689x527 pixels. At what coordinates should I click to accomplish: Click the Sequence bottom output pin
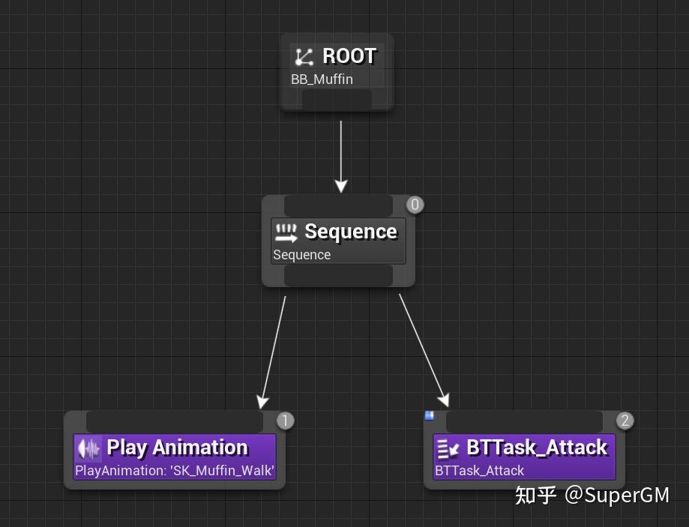pyautogui.click(x=337, y=276)
